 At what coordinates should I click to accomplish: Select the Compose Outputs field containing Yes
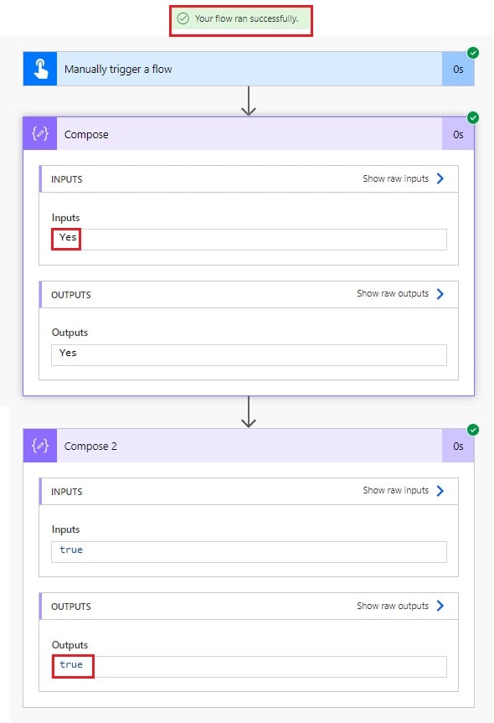(x=249, y=355)
